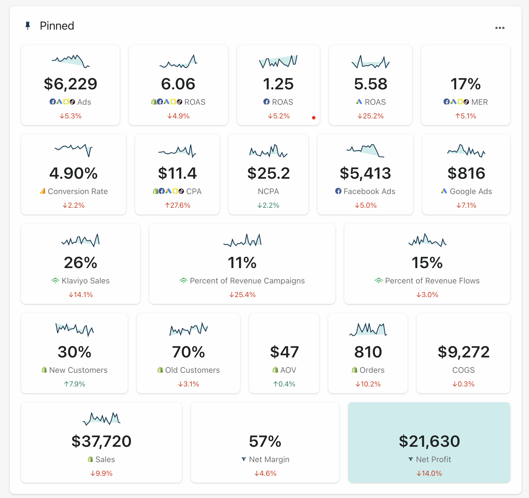Click the TikTok icon on the $6,229 Ads card
Screen dimensions: 529x498
72,102
